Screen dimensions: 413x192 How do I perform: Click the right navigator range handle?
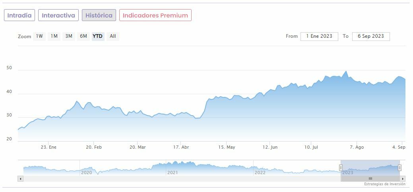[399, 168]
